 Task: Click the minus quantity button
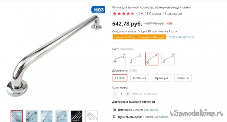(115, 94)
